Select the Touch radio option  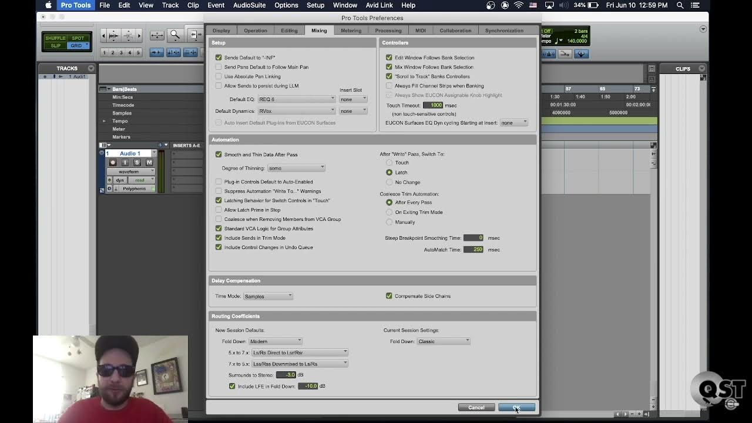(389, 163)
